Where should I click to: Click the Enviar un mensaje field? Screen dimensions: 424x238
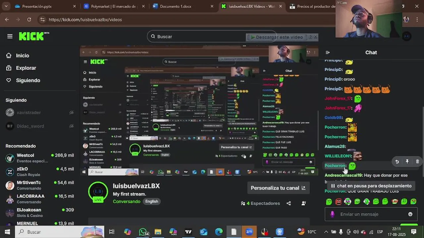click(371, 214)
